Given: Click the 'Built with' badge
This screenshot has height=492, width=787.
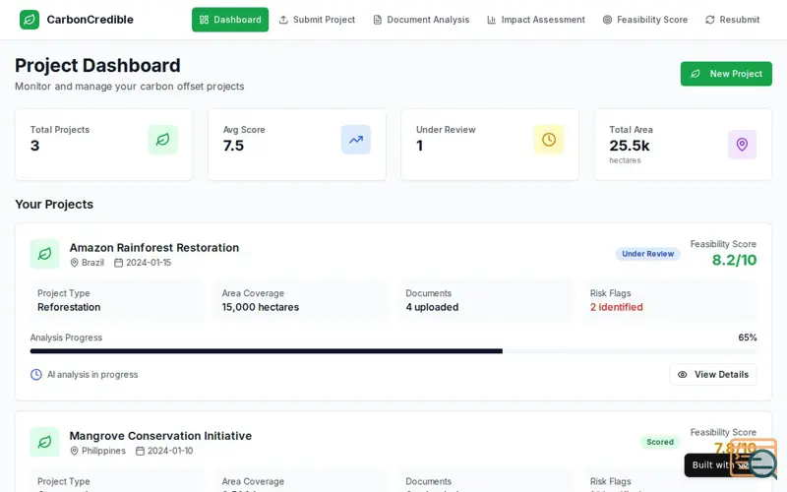Looking at the screenshot, I should [x=720, y=464].
